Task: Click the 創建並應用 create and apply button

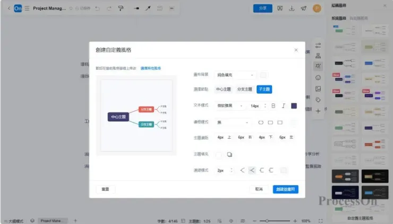Action: [x=286, y=189]
